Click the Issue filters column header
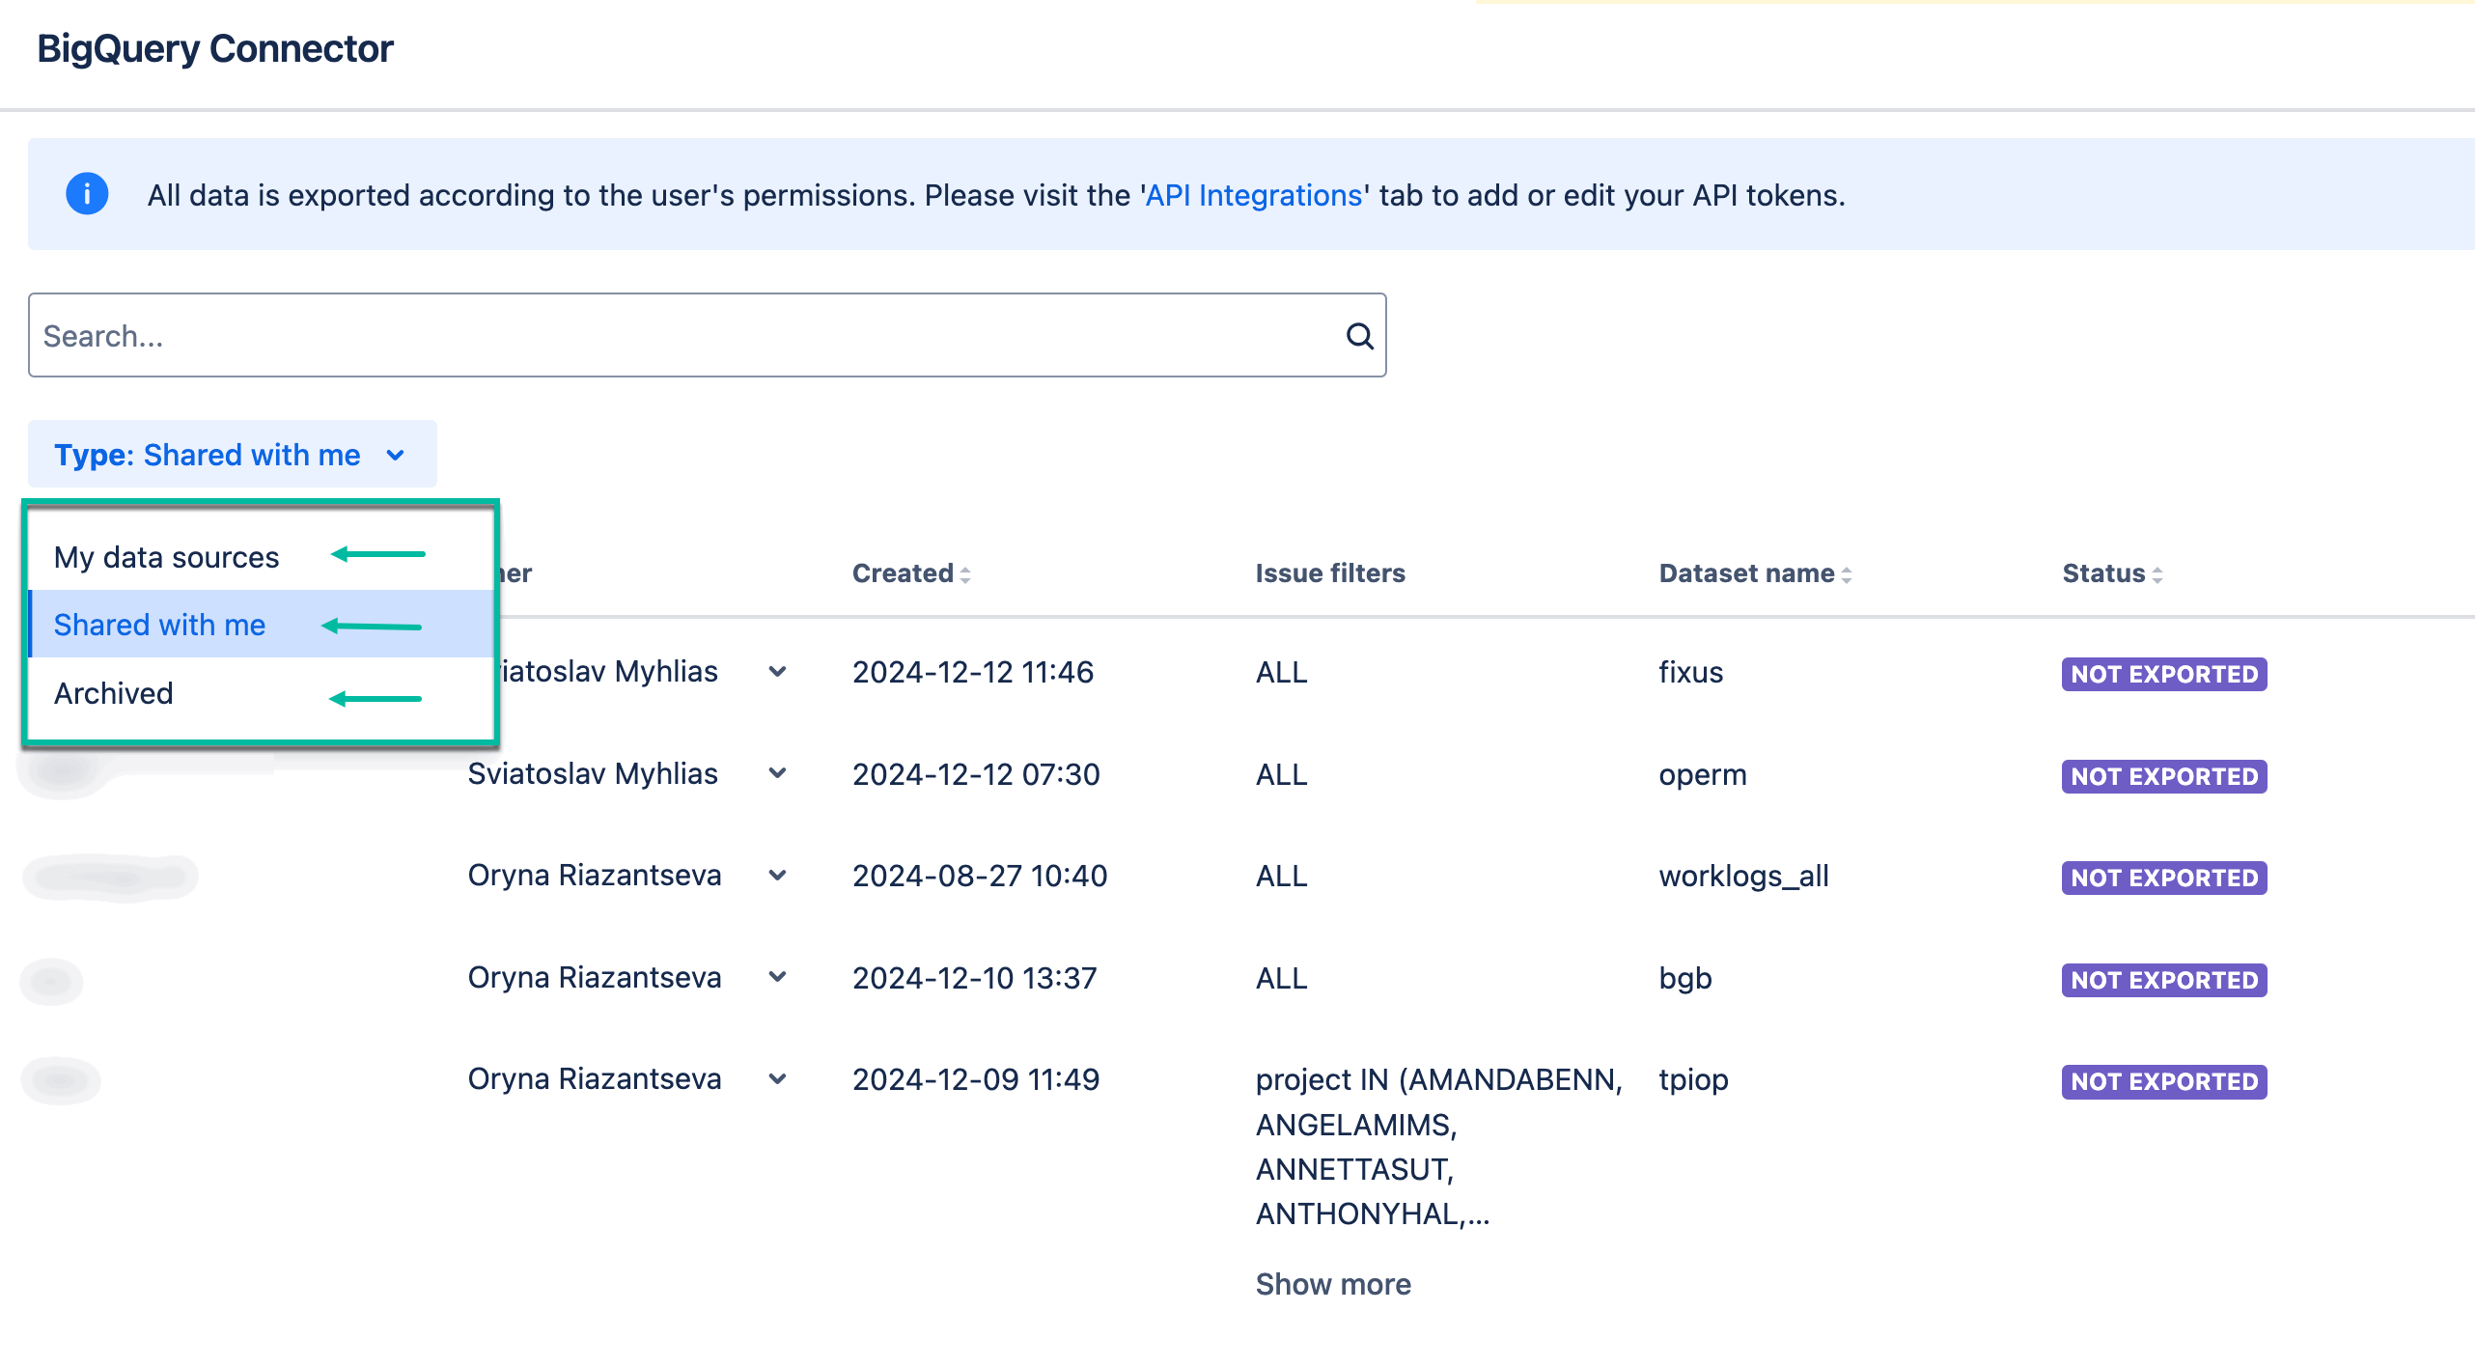Screen dimensions: 2477x1367 pyautogui.click(x=1330, y=572)
